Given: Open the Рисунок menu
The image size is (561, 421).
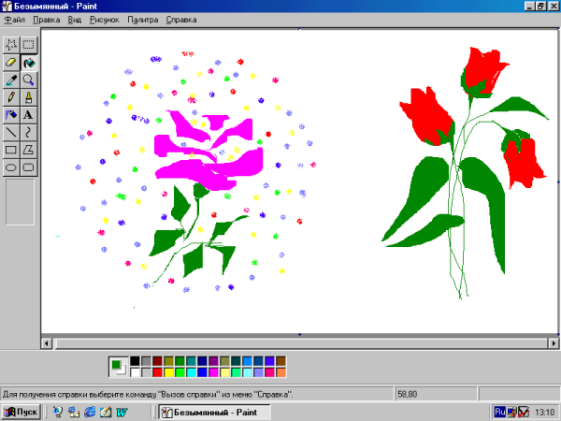Looking at the screenshot, I should tap(105, 19).
